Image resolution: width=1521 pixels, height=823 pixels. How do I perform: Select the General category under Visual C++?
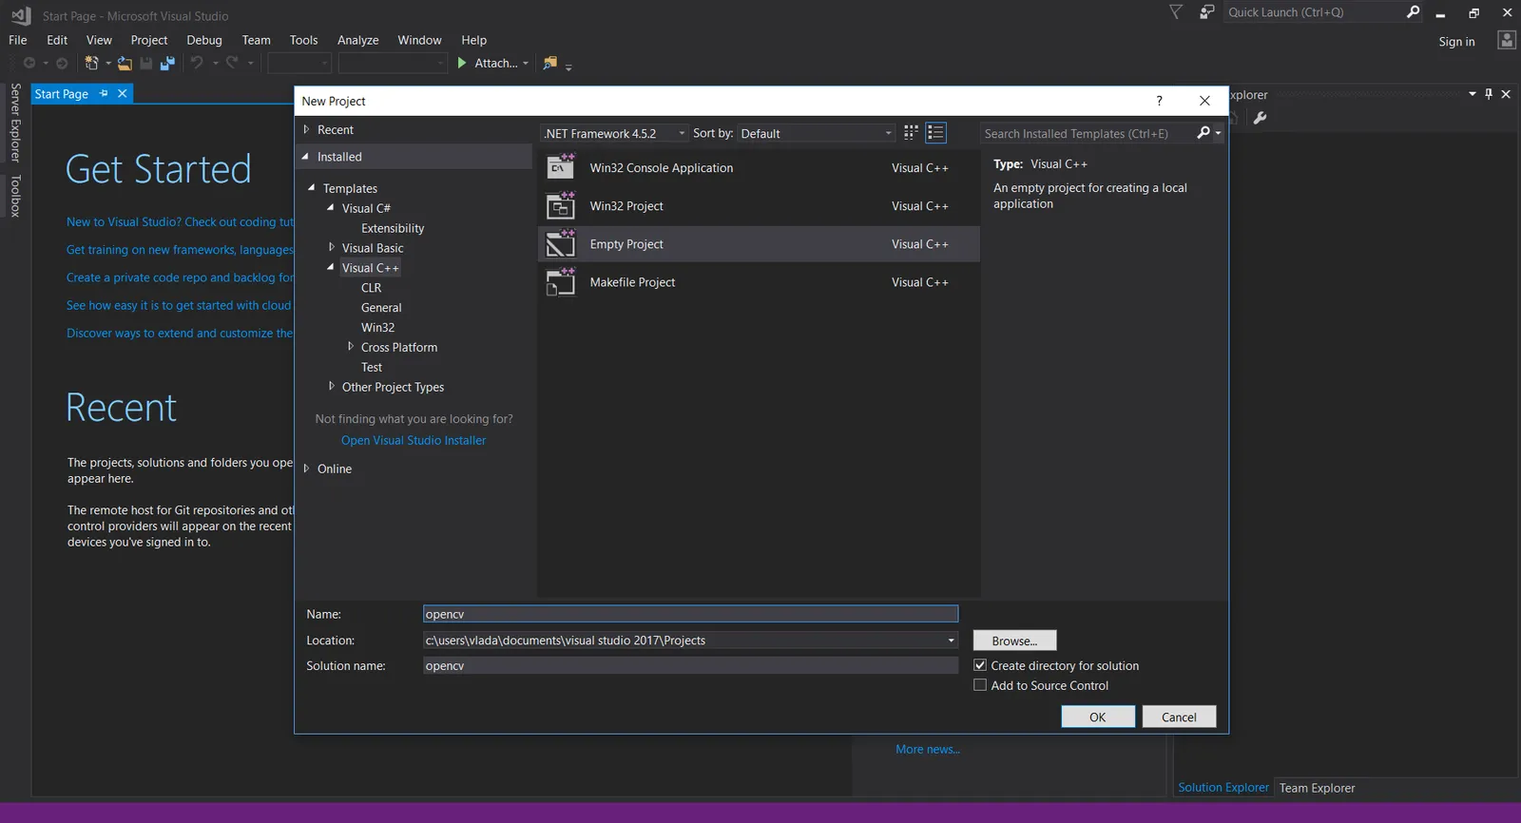click(x=381, y=307)
